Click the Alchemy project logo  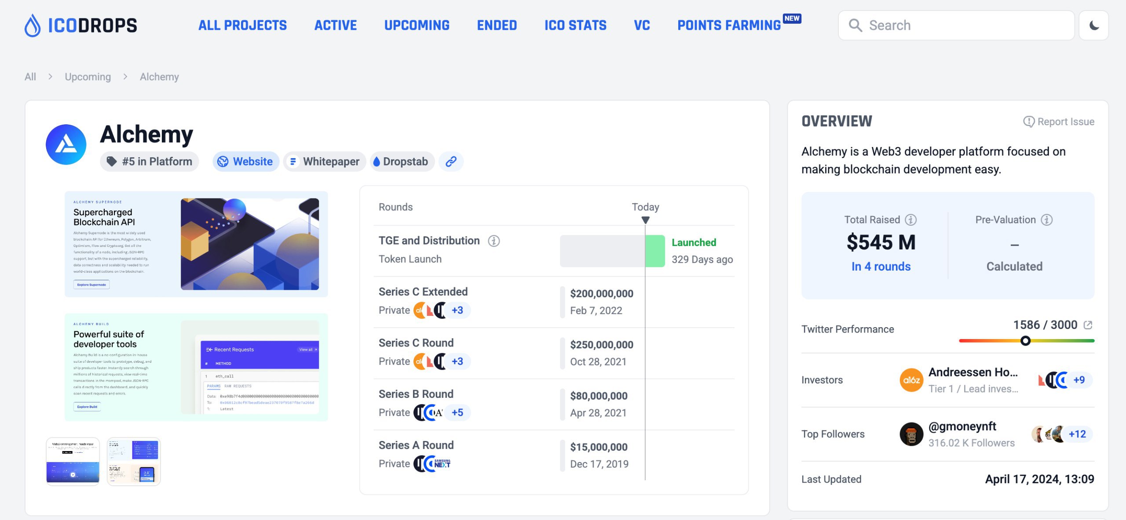pos(66,144)
